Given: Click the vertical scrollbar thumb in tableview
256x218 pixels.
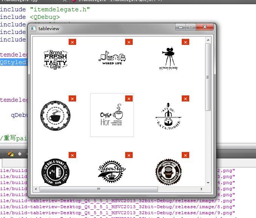Looking at the screenshot, I should [x=208, y=77].
